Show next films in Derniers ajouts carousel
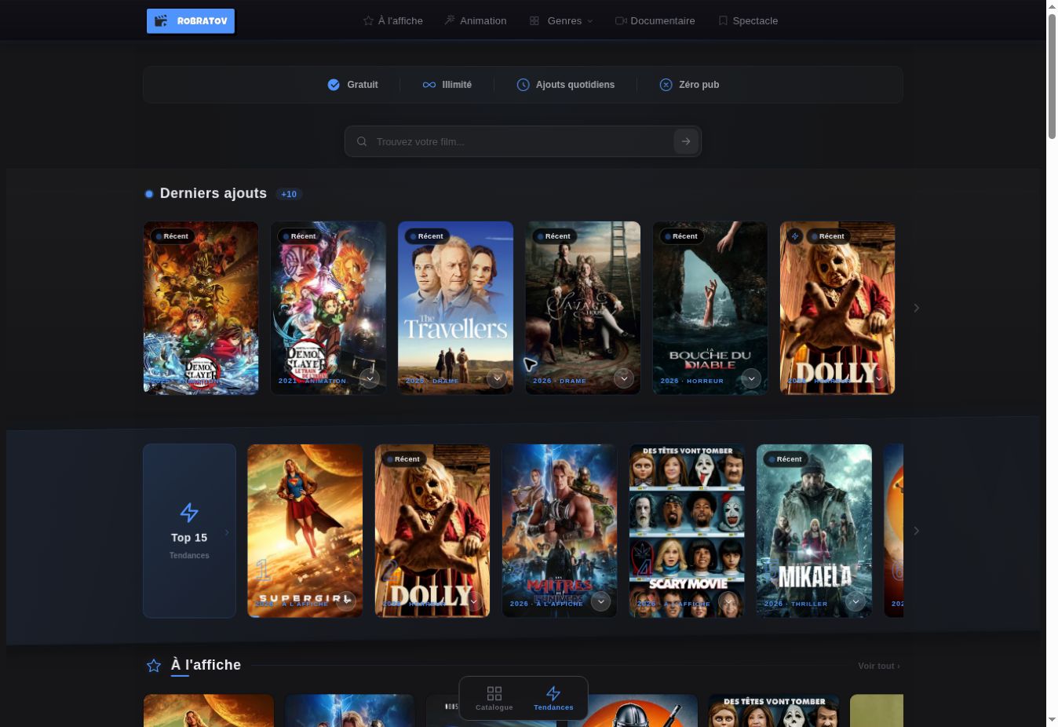 pyautogui.click(x=916, y=308)
